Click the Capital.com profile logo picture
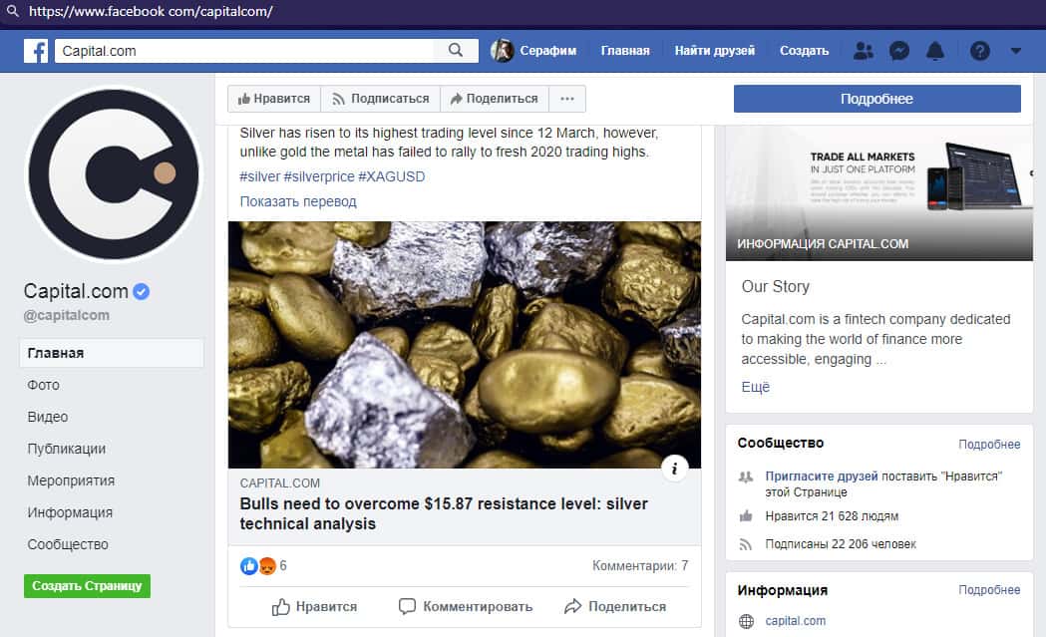The width and height of the screenshot is (1046, 637). [114, 174]
